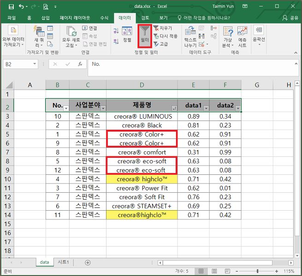Undo the last action
Image resolution: width=302 pixels, height=276 pixels.
coord(21,7)
